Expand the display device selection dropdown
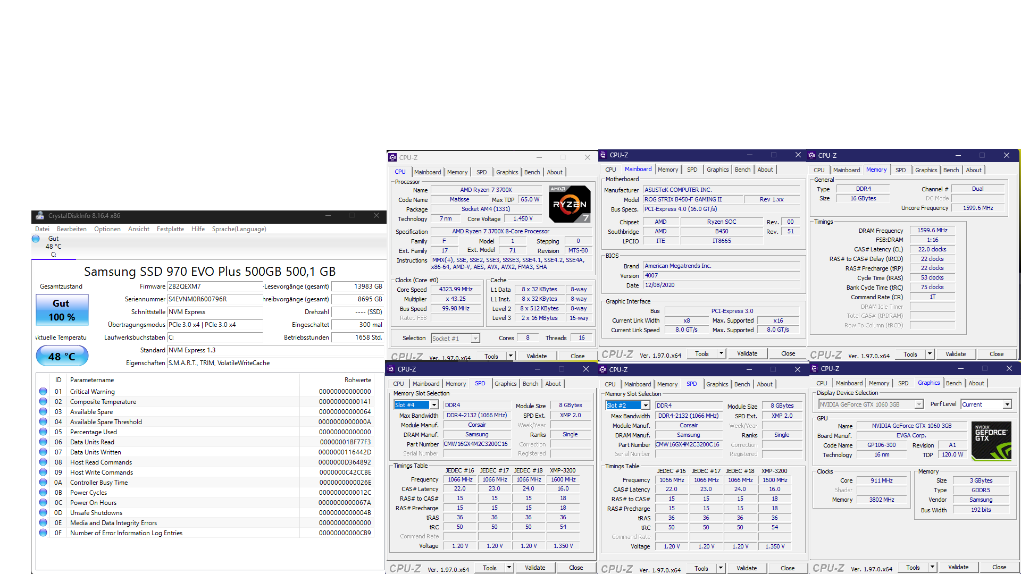Image resolution: width=1021 pixels, height=574 pixels. coord(918,404)
